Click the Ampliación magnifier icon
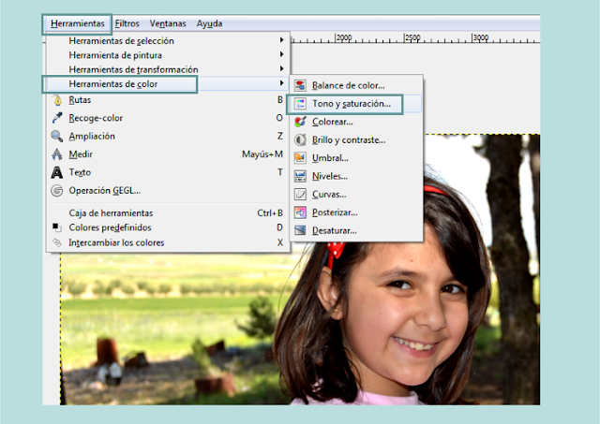The height and width of the screenshot is (424, 600). 57,136
